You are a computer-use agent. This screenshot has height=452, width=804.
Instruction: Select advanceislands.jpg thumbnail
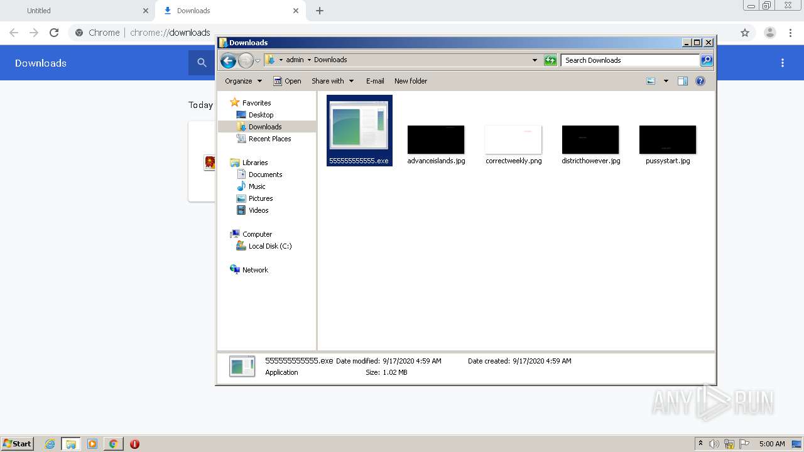pyautogui.click(x=436, y=139)
